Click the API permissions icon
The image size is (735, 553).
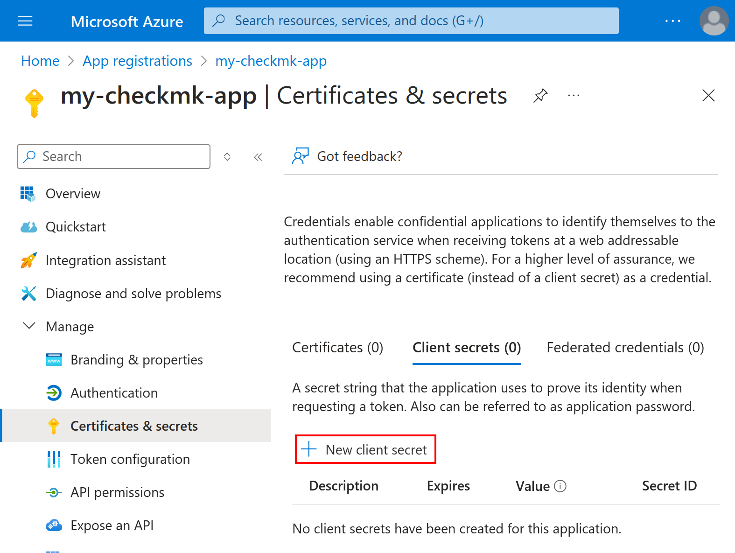[54, 492]
